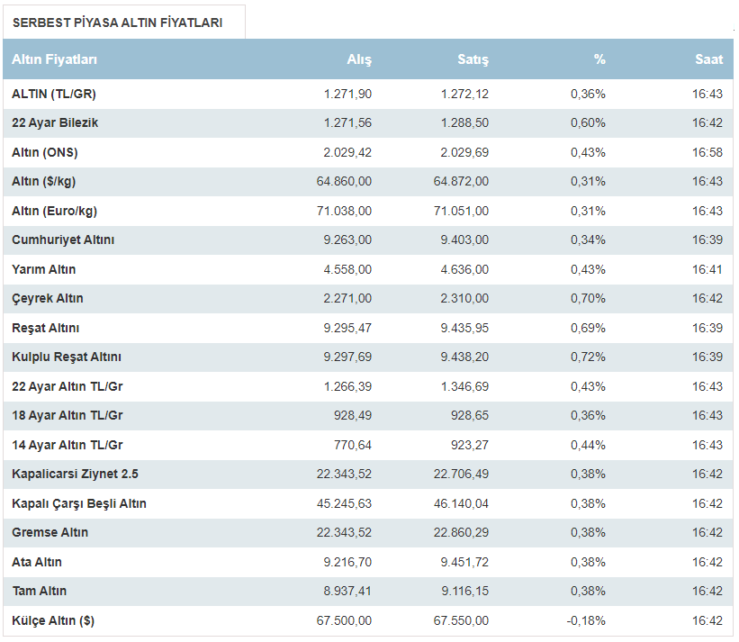Click the Altın (ONS) link
Image resolution: width=739 pixels, height=642 pixels.
[45, 152]
